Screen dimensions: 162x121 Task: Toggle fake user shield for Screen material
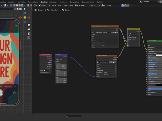[123, 5]
